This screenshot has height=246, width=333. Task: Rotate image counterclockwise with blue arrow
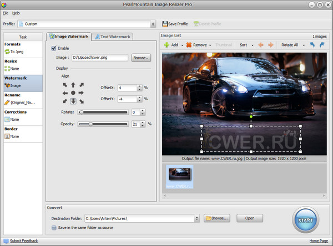pos(311,44)
